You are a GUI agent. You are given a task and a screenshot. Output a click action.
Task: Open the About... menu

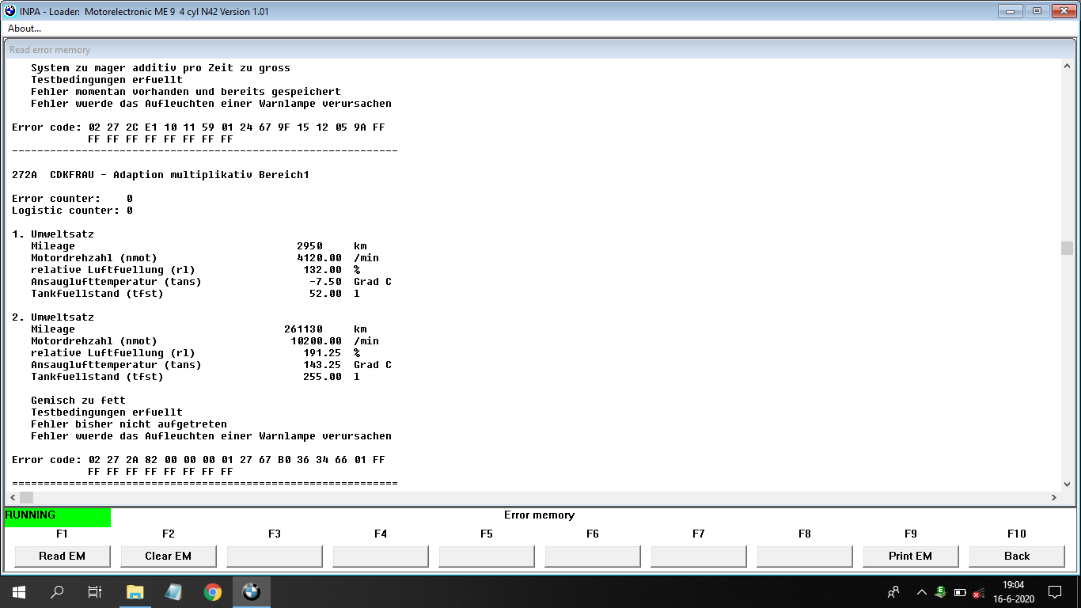click(25, 28)
